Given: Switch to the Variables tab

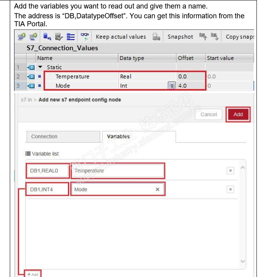Looking at the screenshot, I should pos(139,137).
